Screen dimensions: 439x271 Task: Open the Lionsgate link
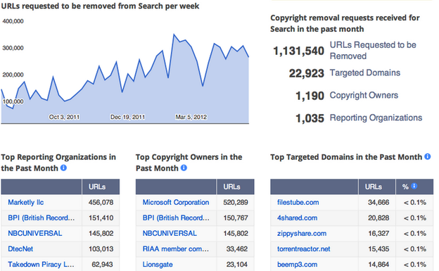tap(158, 264)
